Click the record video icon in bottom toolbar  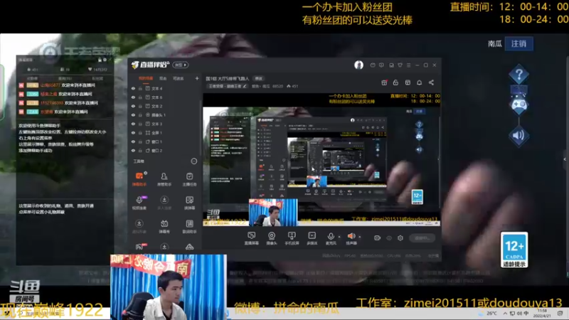(x=377, y=238)
